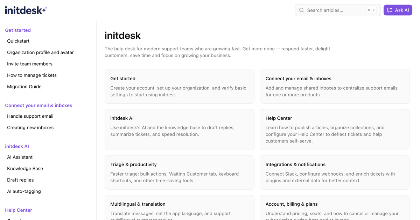The width and height of the screenshot is (420, 220).
Task: Open the Quickstart article
Action: (18, 41)
